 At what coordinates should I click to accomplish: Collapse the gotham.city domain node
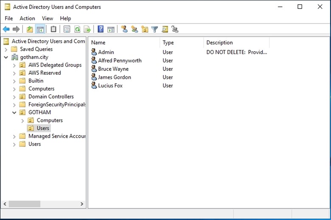(x=6, y=57)
